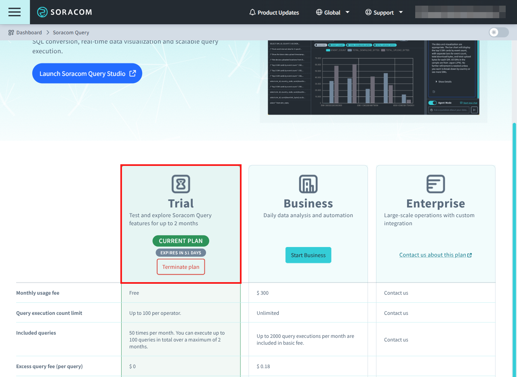Click Daily data analysis and automation text
Image resolution: width=517 pixels, height=377 pixels.
[308, 216]
